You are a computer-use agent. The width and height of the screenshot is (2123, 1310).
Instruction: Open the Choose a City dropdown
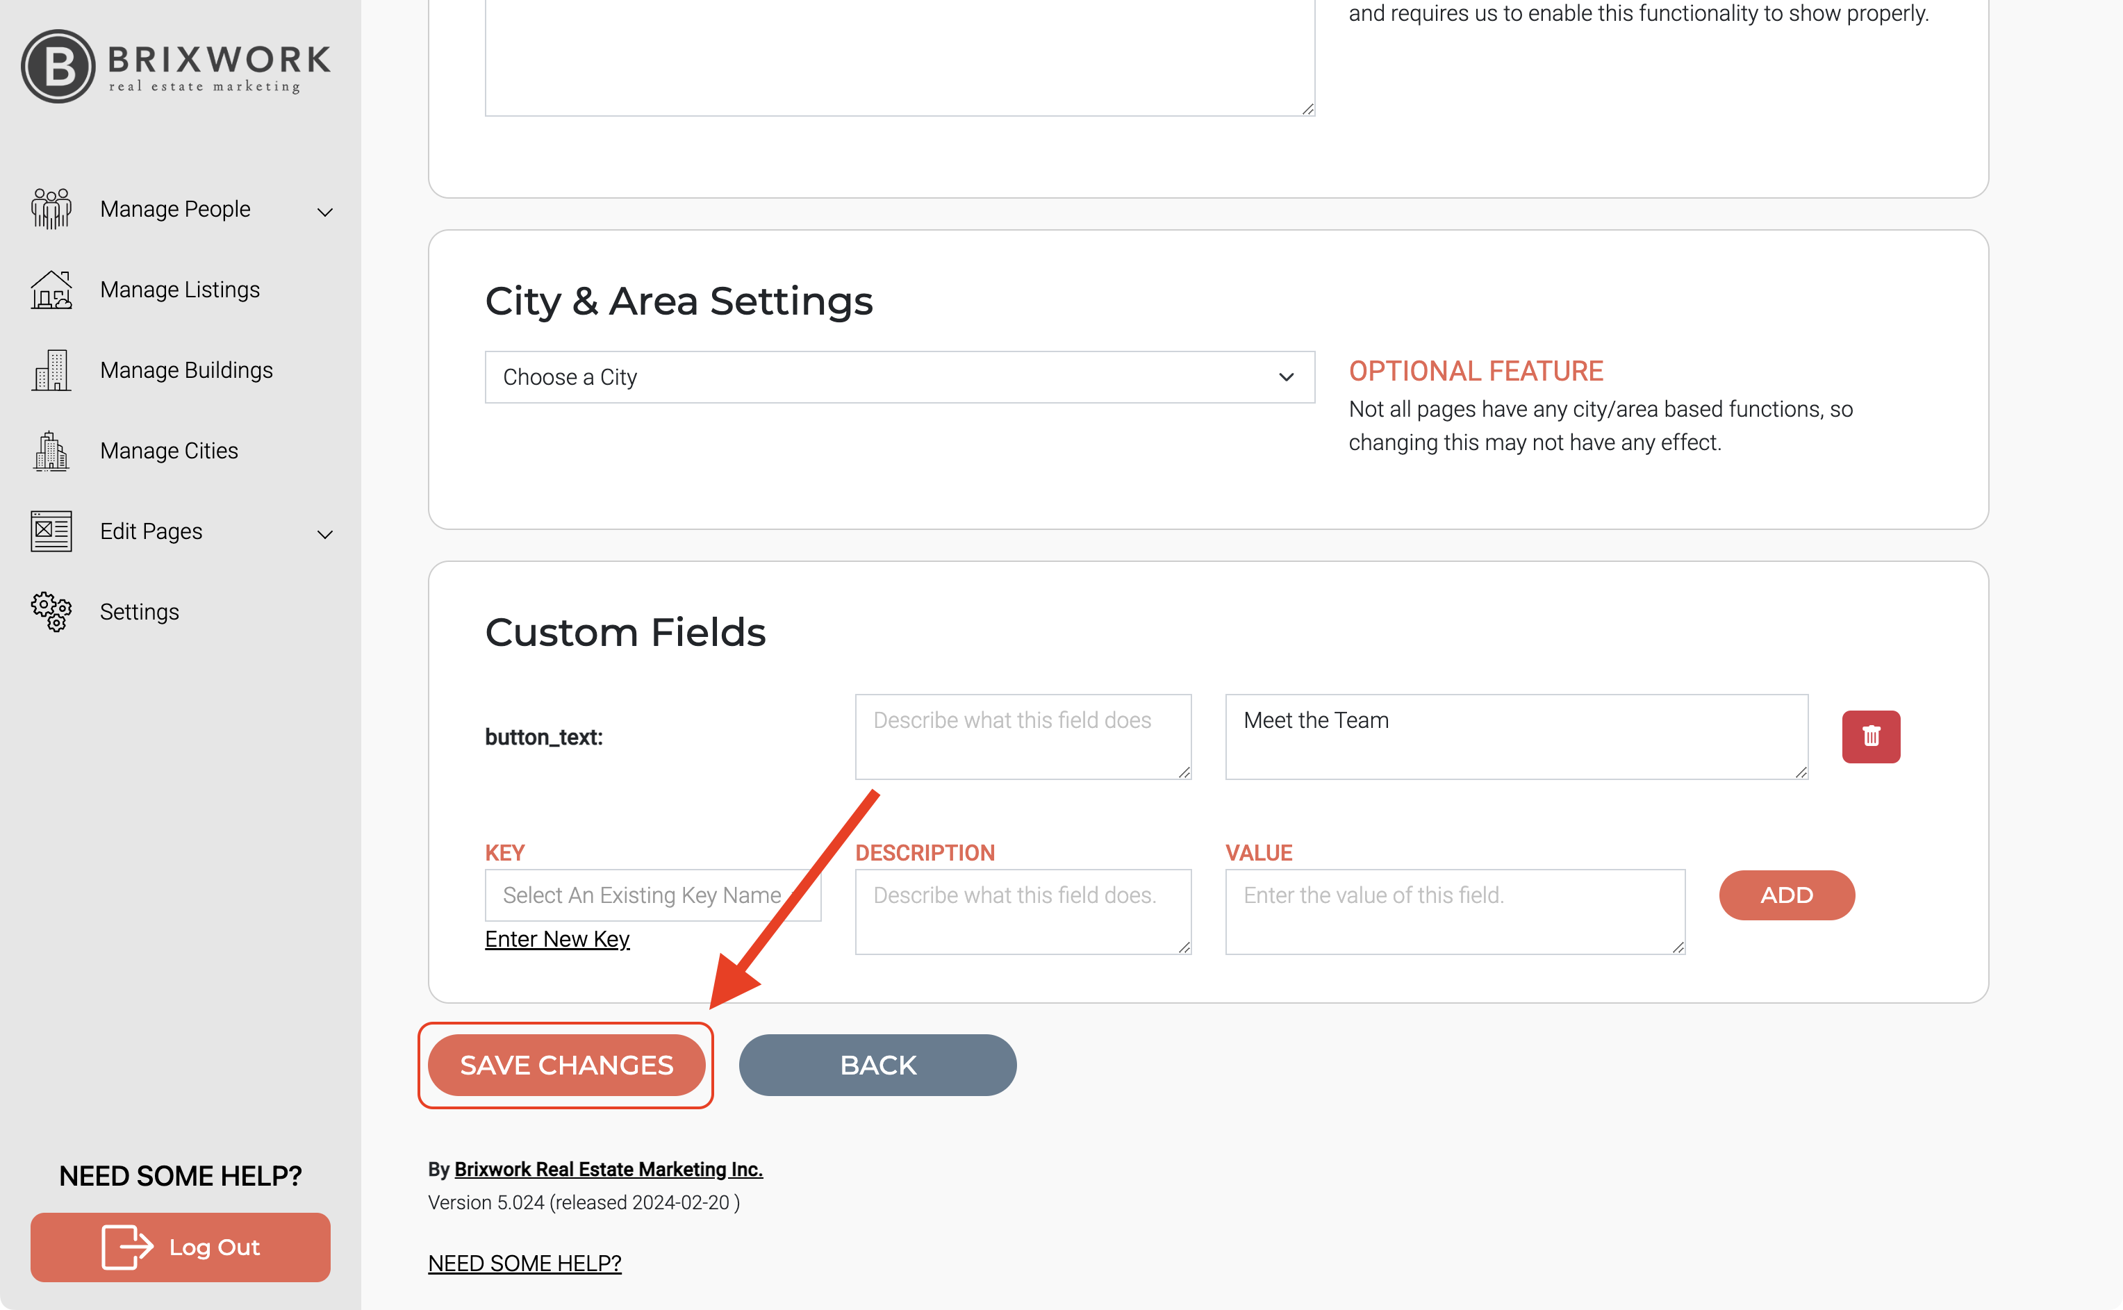(898, 377)
